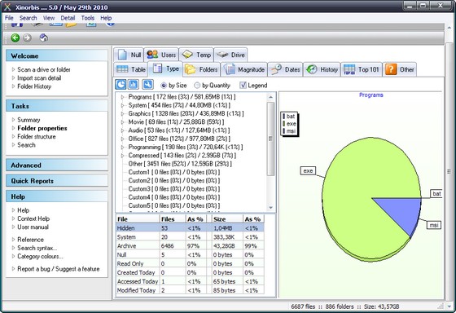Screen dimensions: 456x313
Task: Expand the Movie category node
Action: (x=123, y=122)
